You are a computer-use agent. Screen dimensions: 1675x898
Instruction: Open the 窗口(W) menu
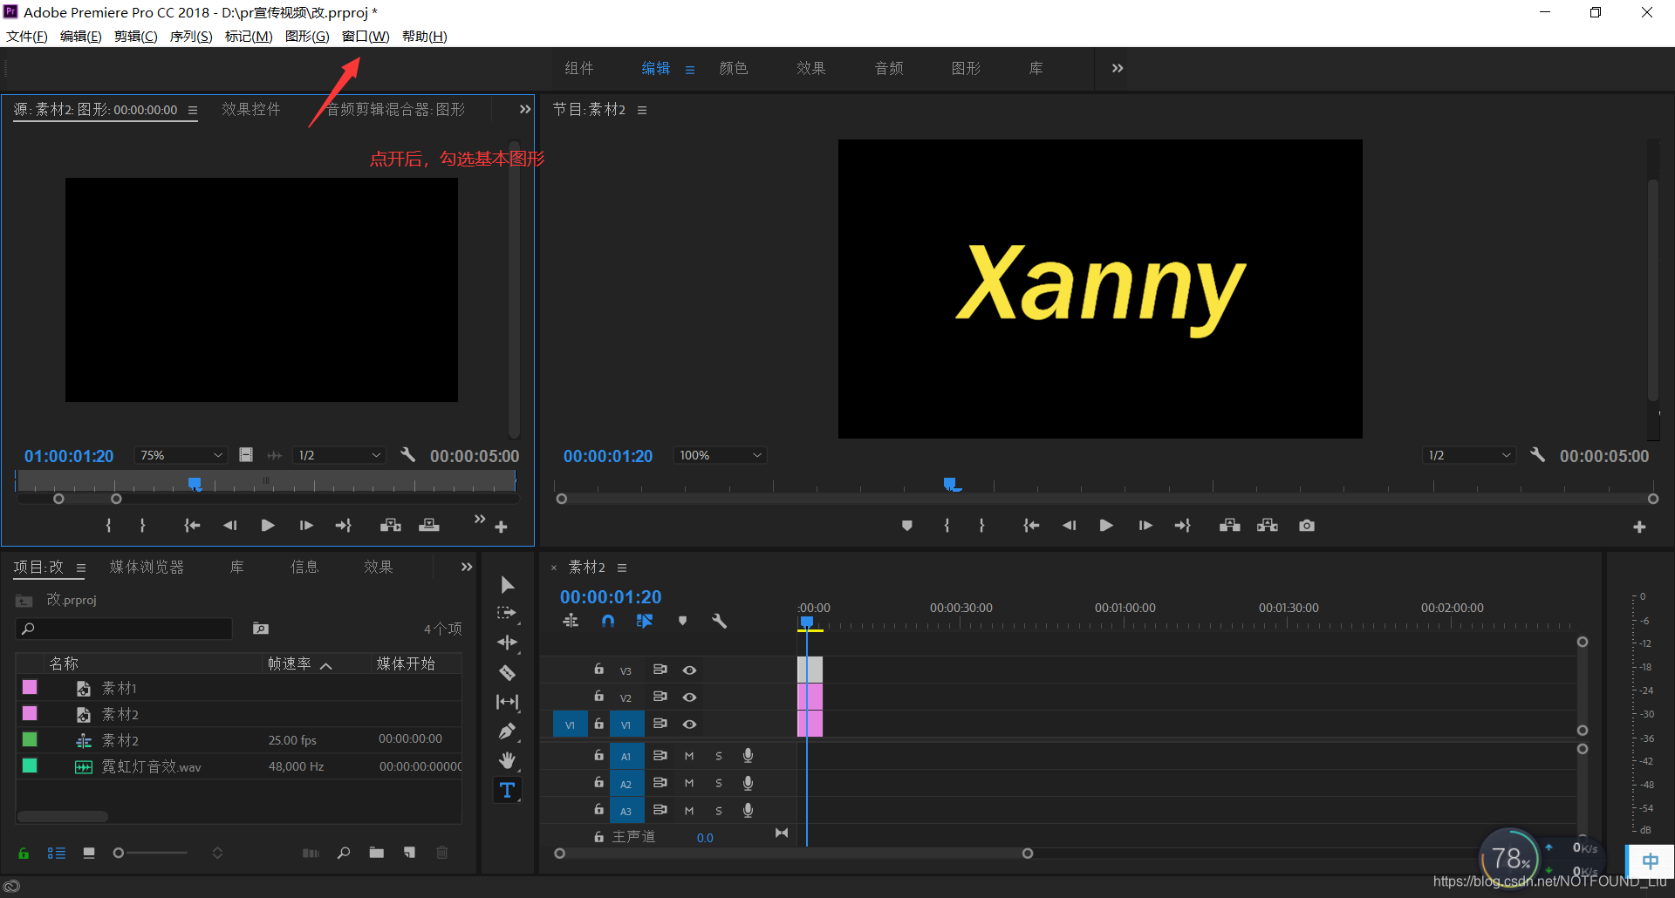click(366, 36)
